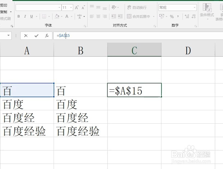Click in the formula bar text
The height and width of the screenshot is (169, 223).
point(63,35)
